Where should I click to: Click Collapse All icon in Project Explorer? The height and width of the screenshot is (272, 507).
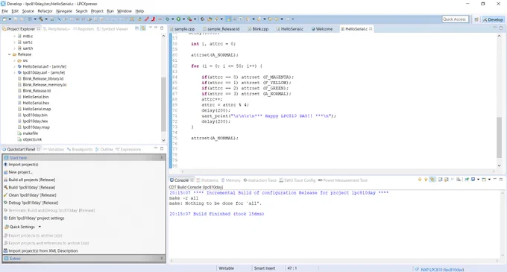(136, 28)
